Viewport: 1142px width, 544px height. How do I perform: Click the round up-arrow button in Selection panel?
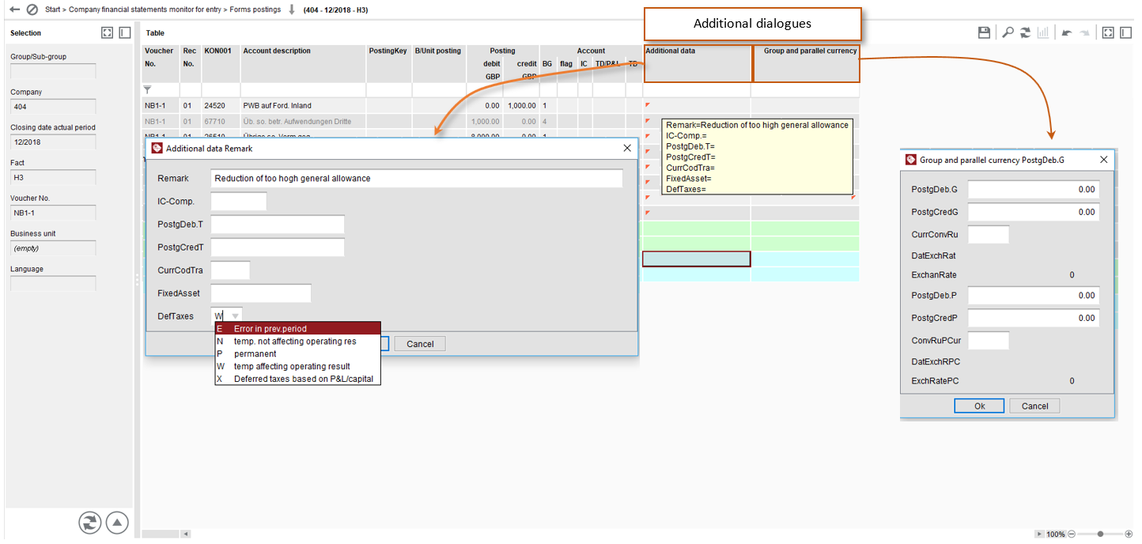click(x=117, y=523)
